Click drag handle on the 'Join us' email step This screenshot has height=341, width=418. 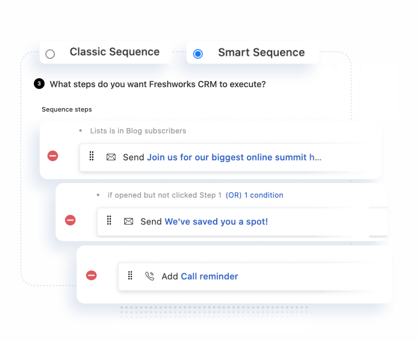pos(92,156)
